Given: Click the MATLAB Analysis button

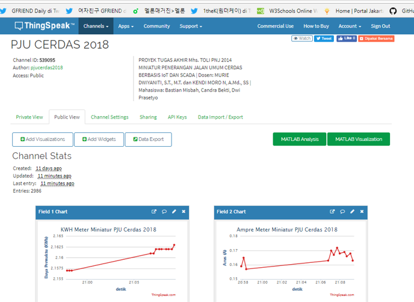Looking at the screenshot, I should pyautogui.click(x=299, y=140).
